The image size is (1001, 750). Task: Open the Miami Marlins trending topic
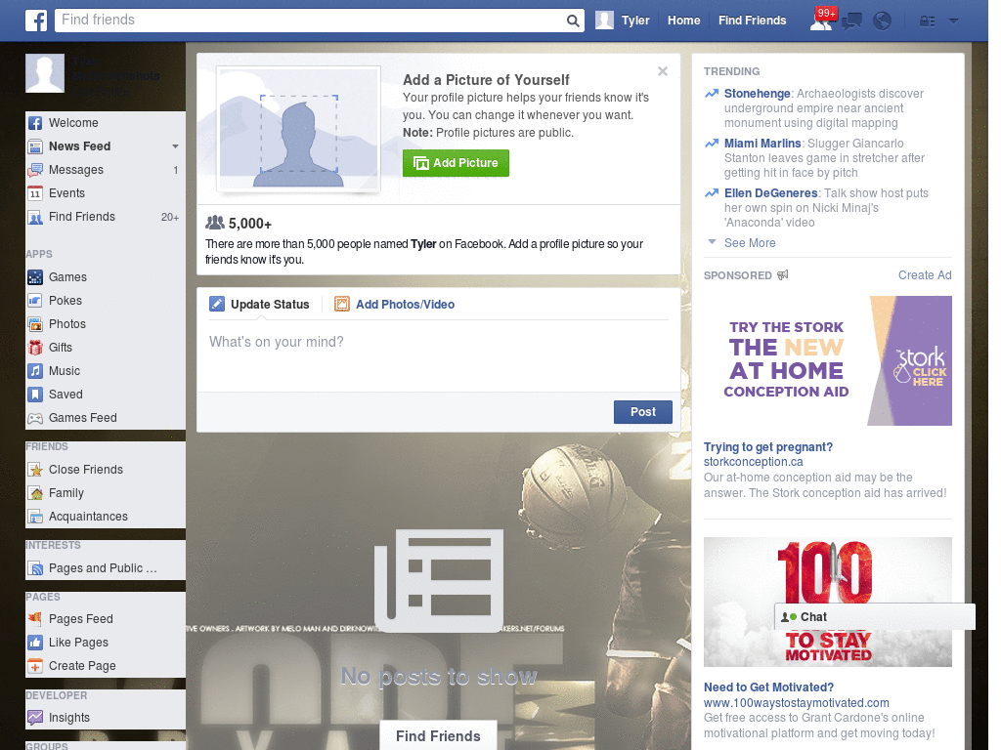tap(762, 144)
